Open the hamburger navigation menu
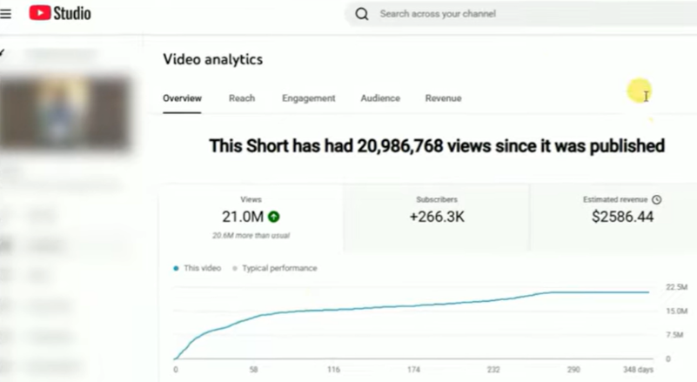This screenshot has width=697, height=382. 7,14
